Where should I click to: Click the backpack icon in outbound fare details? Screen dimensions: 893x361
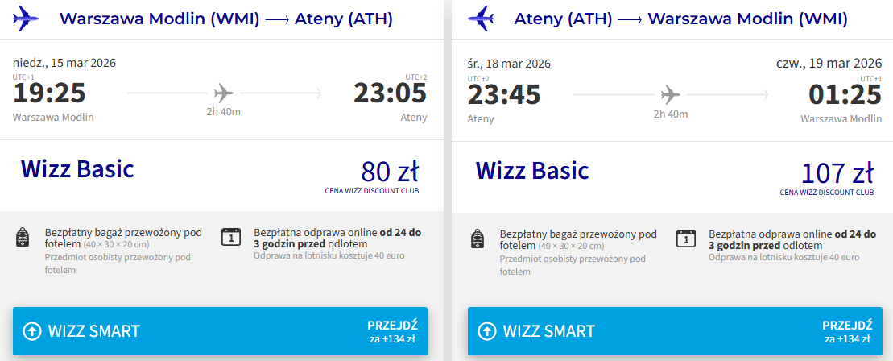pos(23,237)
